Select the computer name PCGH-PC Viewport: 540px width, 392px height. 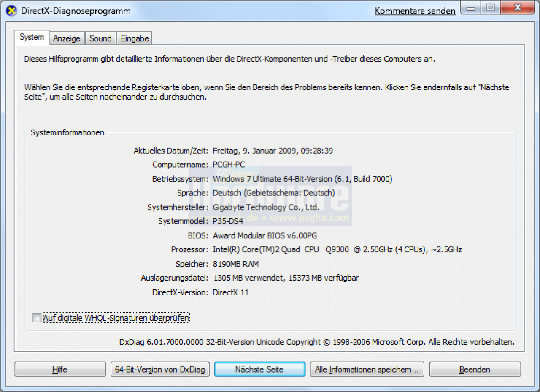click(x=229, y=165)
